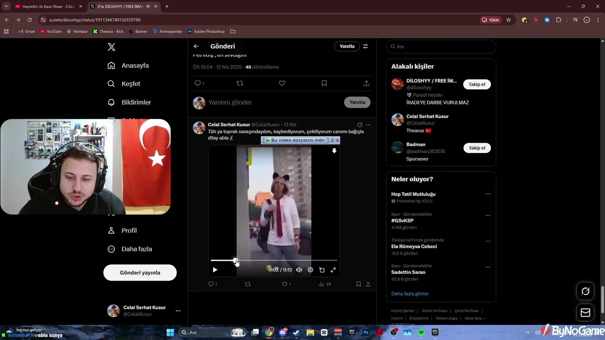This screenshot has height=340, width=605.
Task: Click the Ara search box on X
Action: (x=441, y=46)
